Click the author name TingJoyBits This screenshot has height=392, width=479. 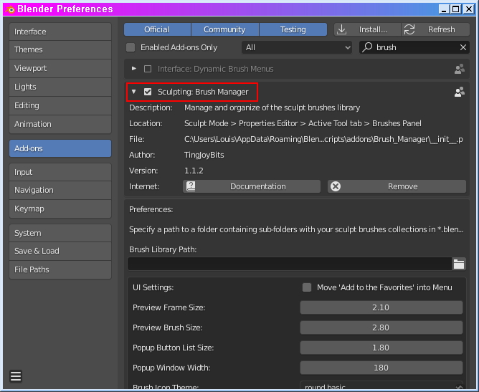click(204, 155)
